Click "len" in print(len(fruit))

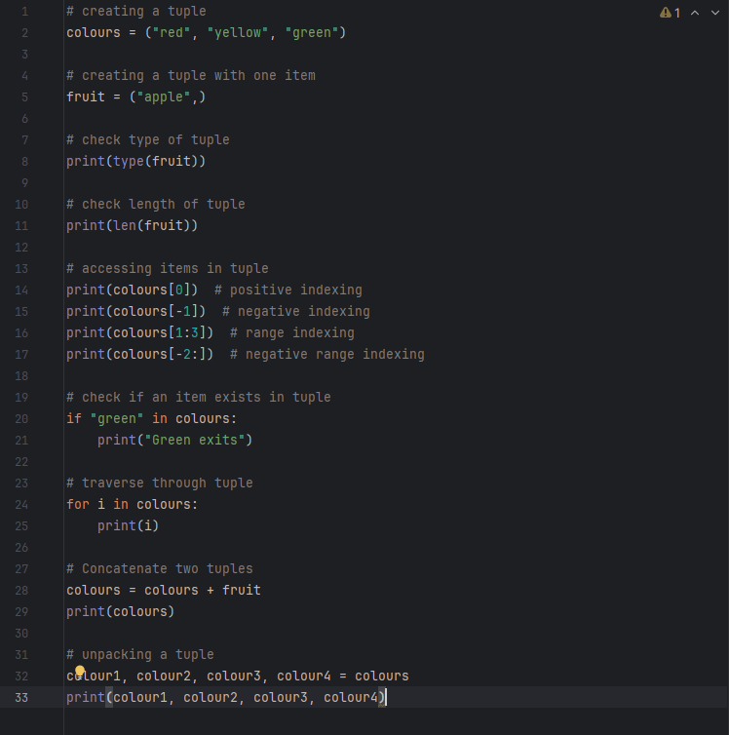tap(125, 225)
